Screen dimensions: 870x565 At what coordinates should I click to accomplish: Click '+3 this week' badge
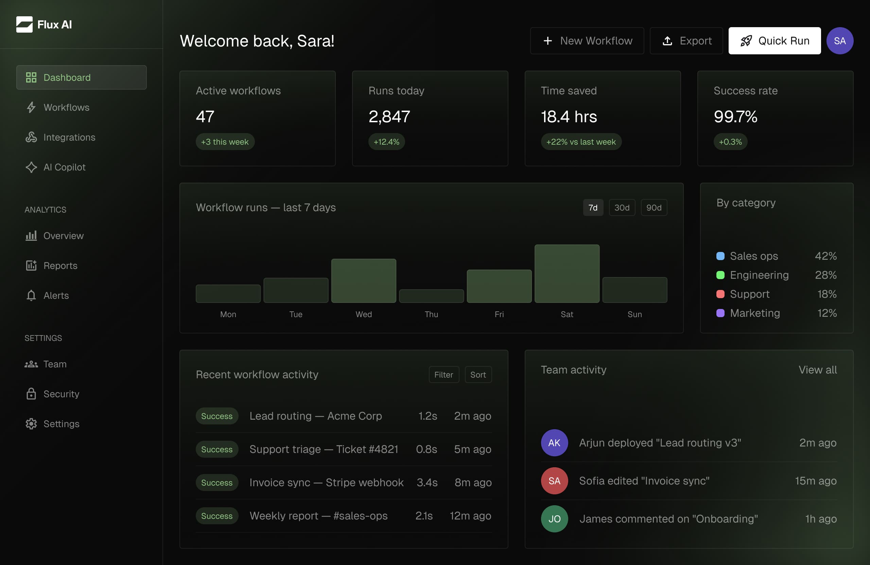point(225,142)
